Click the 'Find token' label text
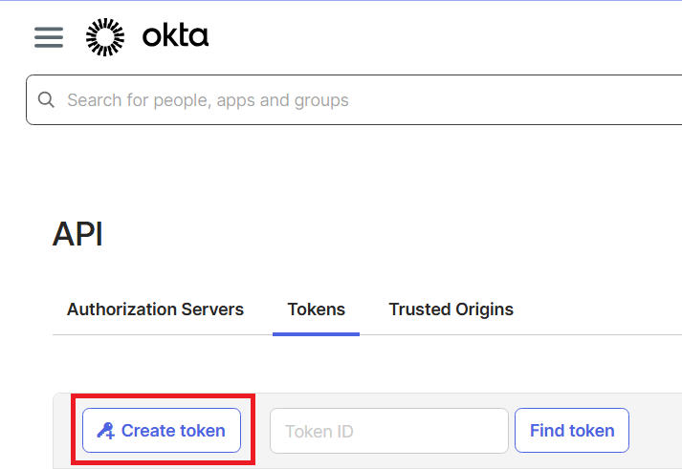The height and width of the screenshot is (469, 682). tap(571, 431)
